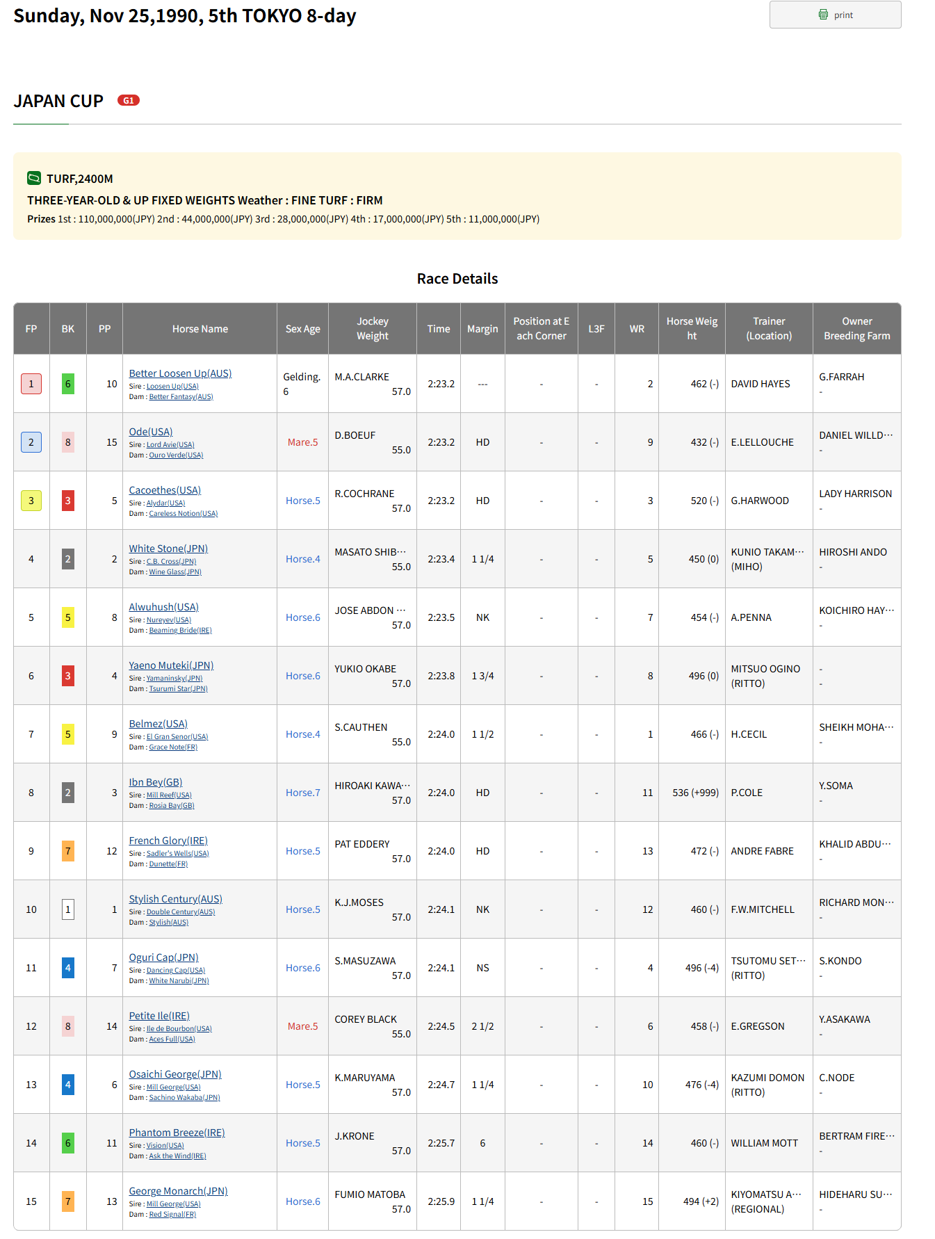Click the print button
This screenshot has width=935, height=1239.
tap(835, 15)
